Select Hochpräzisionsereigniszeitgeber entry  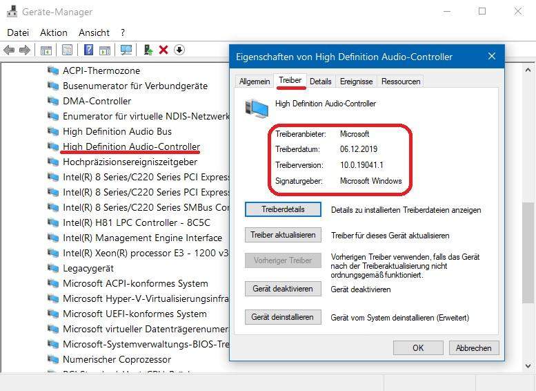point(130,162)
